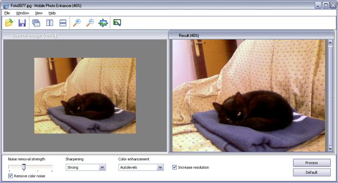
Task: Tile panels side by side icon
Action: pos(50,23)
